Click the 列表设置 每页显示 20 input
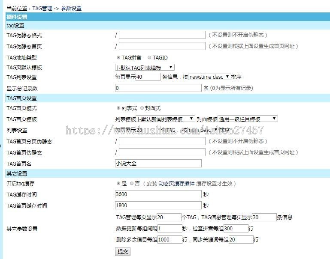This screenshot has width=330, height=259. (x=148, y=130)
